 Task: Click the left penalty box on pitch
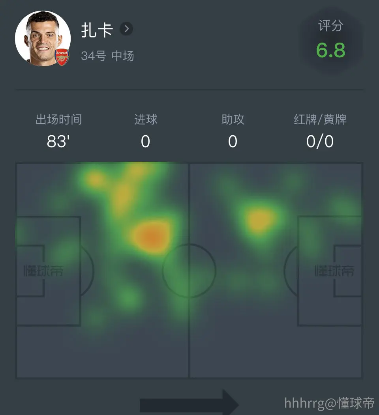49,271
